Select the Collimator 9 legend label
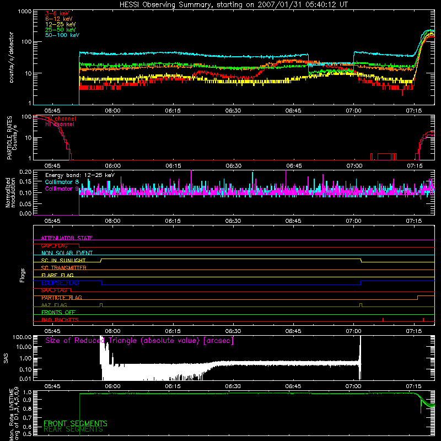This screenshot has width=441, height=441. [x=62, y=189]
